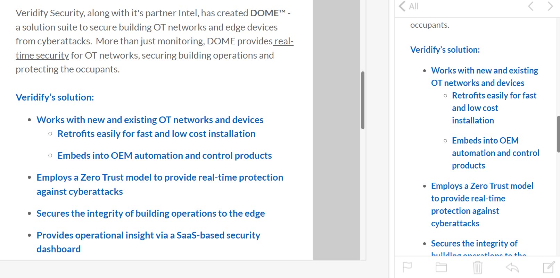The height and width of the screenshot is (278, 560).
Task: Click "Retrofits easily for fast" in right pane
Action: point(494,96)
